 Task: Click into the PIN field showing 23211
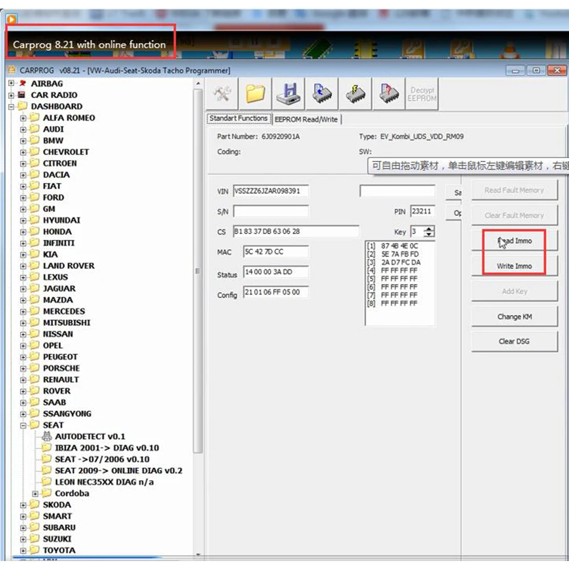pos(422,211)
